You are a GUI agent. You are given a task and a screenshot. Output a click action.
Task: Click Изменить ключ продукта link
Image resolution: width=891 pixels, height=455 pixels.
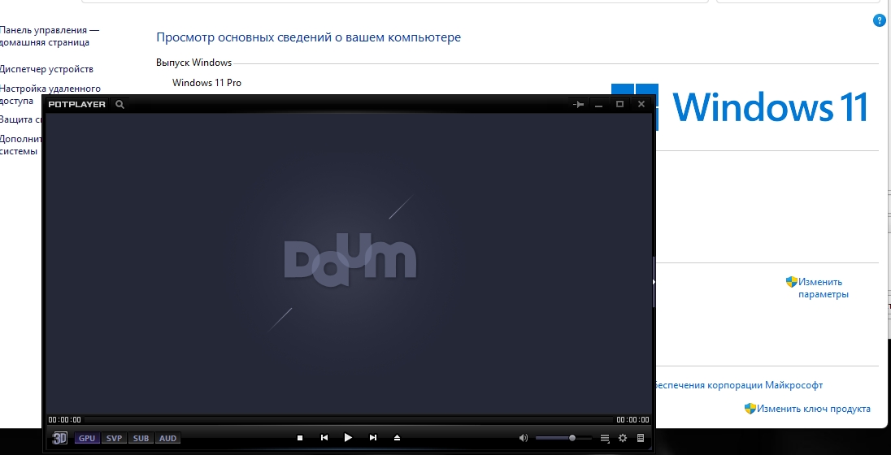[813, 409]
